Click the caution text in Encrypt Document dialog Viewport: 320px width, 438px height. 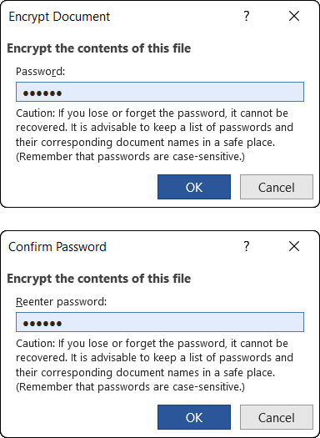[x=154, y=135]
